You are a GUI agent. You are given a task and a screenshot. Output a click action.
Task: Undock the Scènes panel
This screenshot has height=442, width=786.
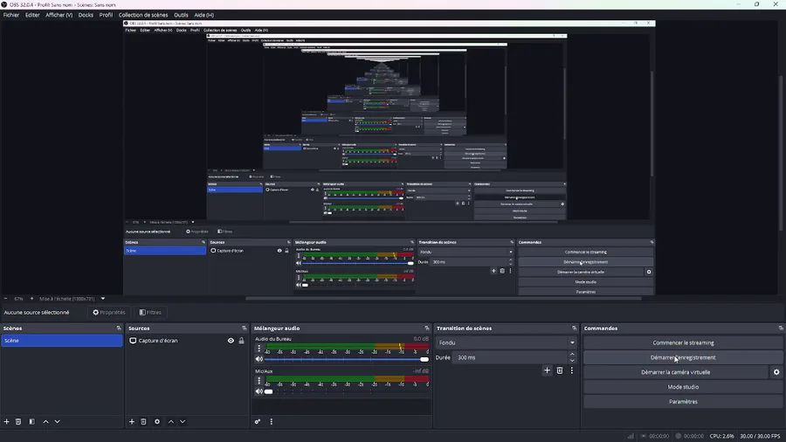point(119,328)
